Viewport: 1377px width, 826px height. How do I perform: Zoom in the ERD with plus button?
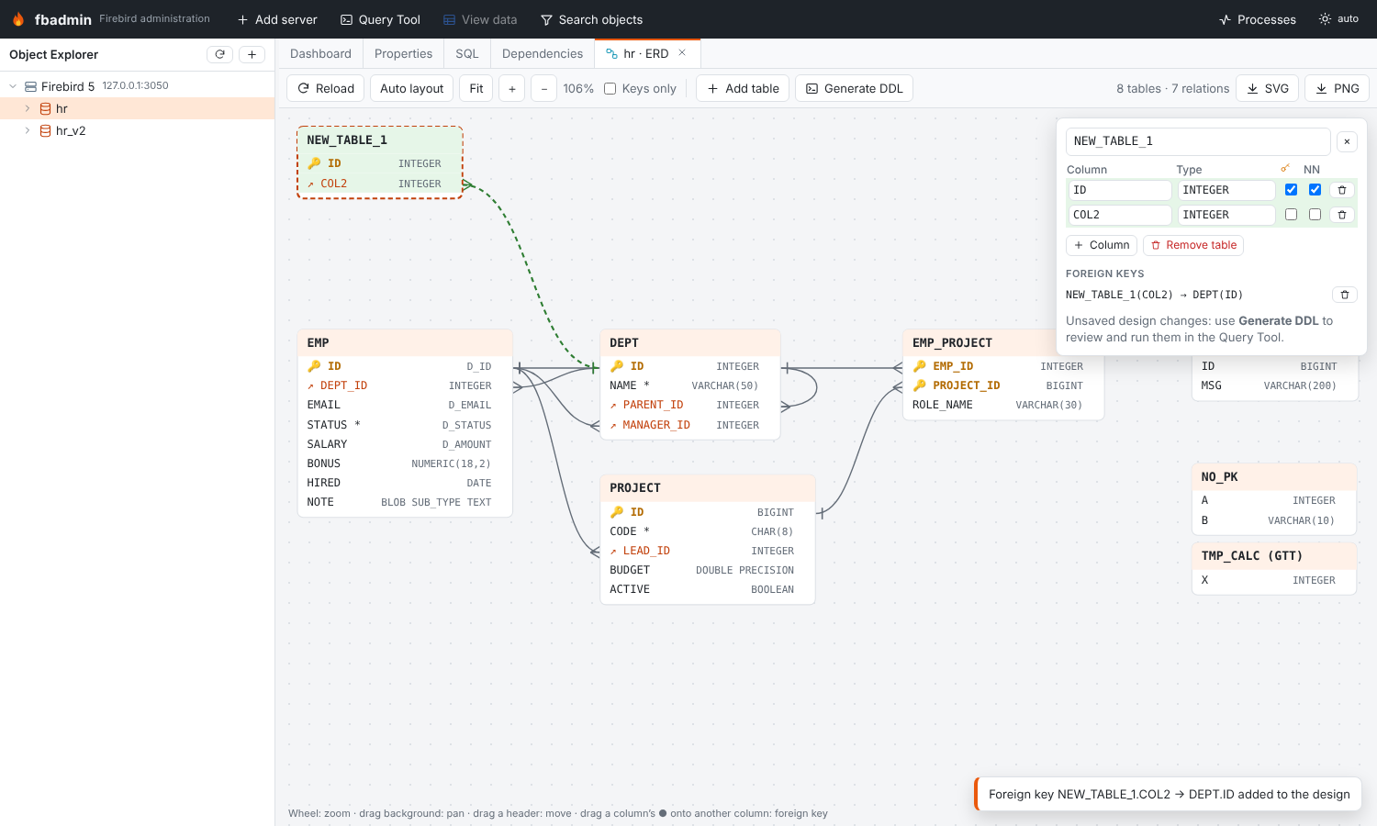[511, 88]
